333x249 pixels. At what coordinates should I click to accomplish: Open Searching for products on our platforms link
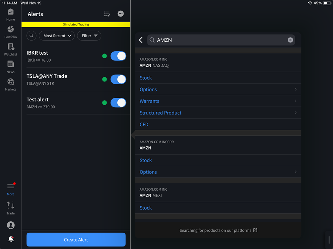pyautogui.click(x=218, y=231)
